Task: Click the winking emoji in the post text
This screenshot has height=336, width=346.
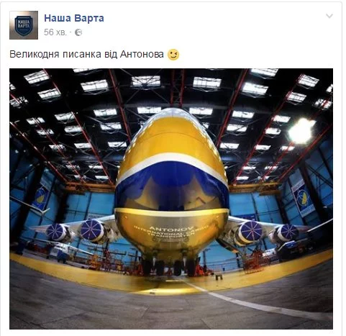Action: [173, 55]
